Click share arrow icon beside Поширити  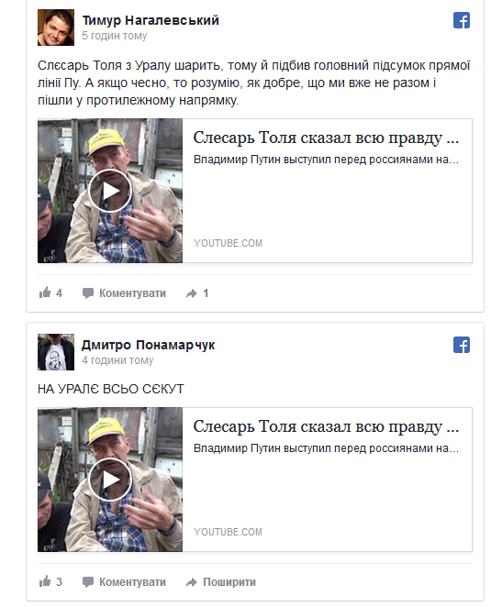click(192, 582)
